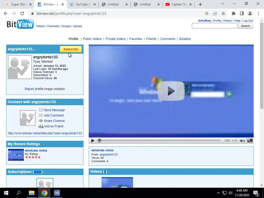
Task: Click the page vertical scrollbar
Action: click(x=262, y=66)
